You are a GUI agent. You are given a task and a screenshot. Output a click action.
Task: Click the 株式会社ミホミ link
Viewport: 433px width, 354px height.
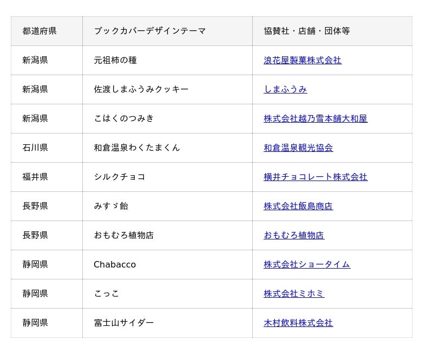[294, 294]
